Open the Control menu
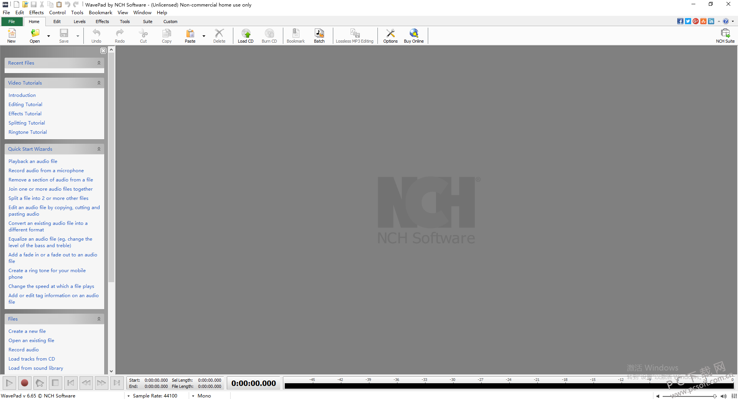Image resolution: width=738 pixels, height=399 pixels. pos(57,13)
